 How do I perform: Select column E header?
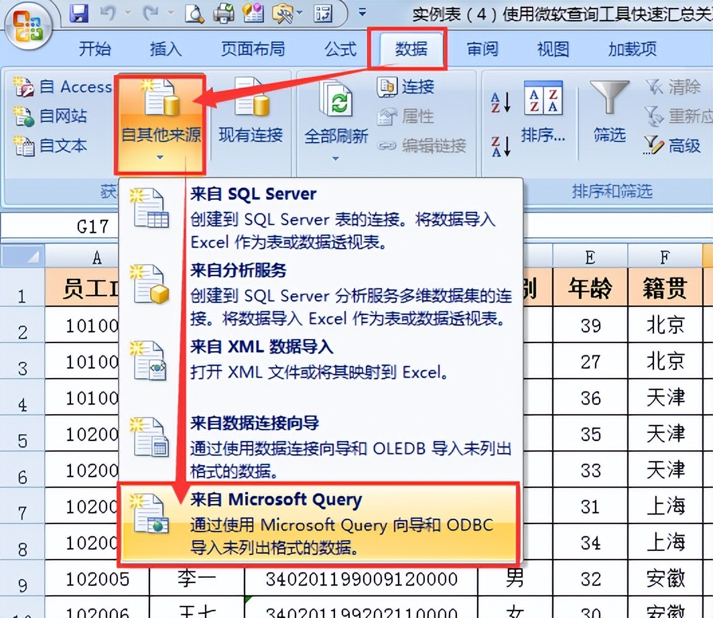[590, 257]
